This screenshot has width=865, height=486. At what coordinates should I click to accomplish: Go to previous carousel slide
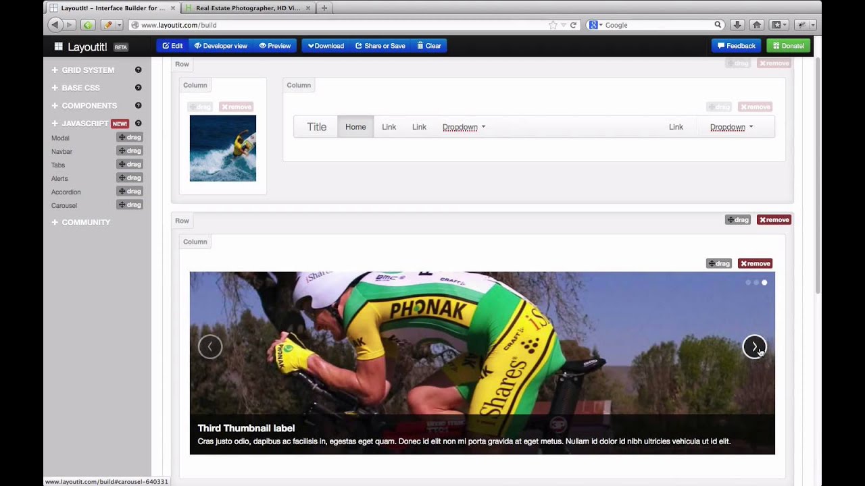click(x=210, y=347)
